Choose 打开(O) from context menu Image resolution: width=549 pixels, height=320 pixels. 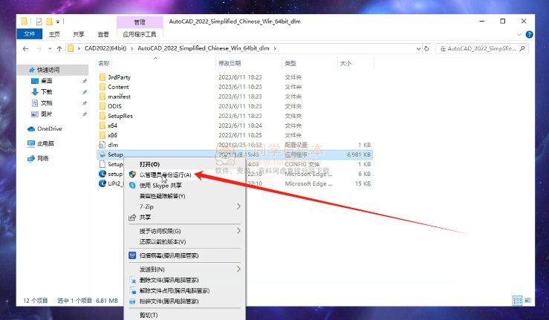[x=150, y=164]
